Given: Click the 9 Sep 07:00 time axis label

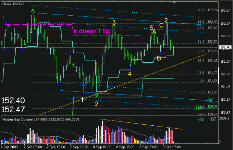Looking at the screenshot, I should point(171,147).
